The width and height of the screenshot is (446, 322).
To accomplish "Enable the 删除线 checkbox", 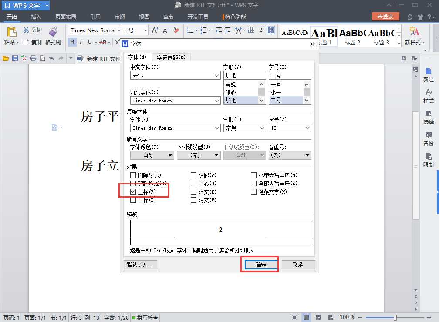I will (x=133, y=175).
